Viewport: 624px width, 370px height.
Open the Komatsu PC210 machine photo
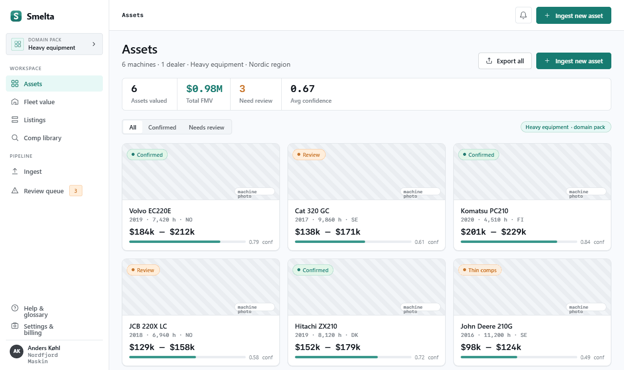tap(532, 172)
